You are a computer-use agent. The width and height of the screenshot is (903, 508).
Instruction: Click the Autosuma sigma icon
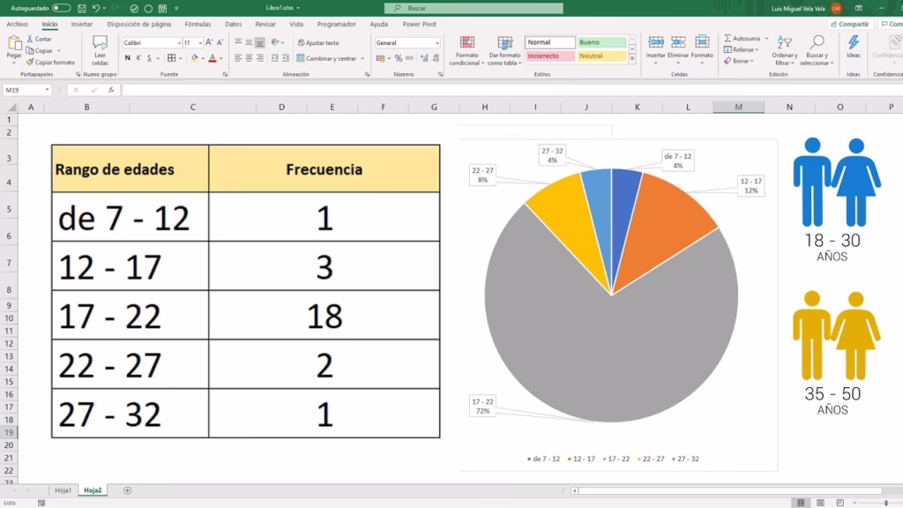tap(728, 39)
